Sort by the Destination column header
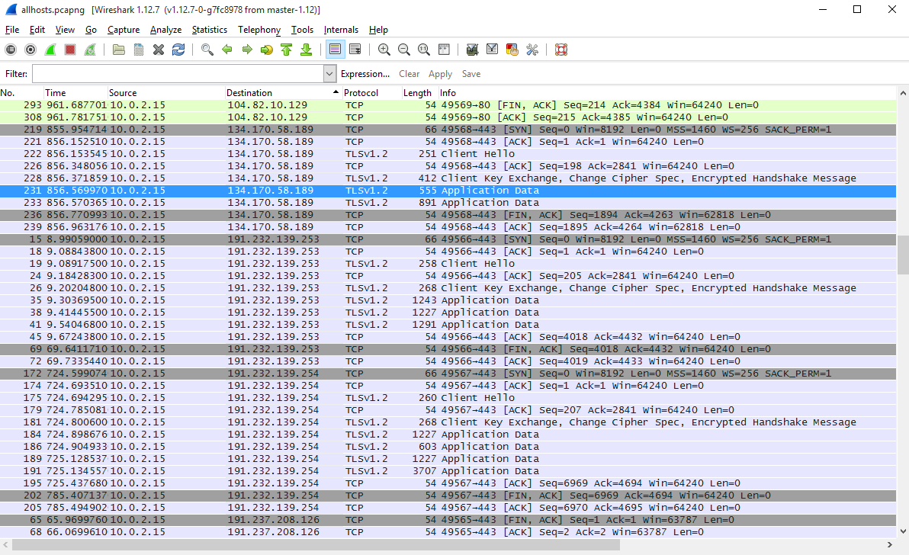The image size is (909, 555). pyautogui.click(x=249, y=93)
